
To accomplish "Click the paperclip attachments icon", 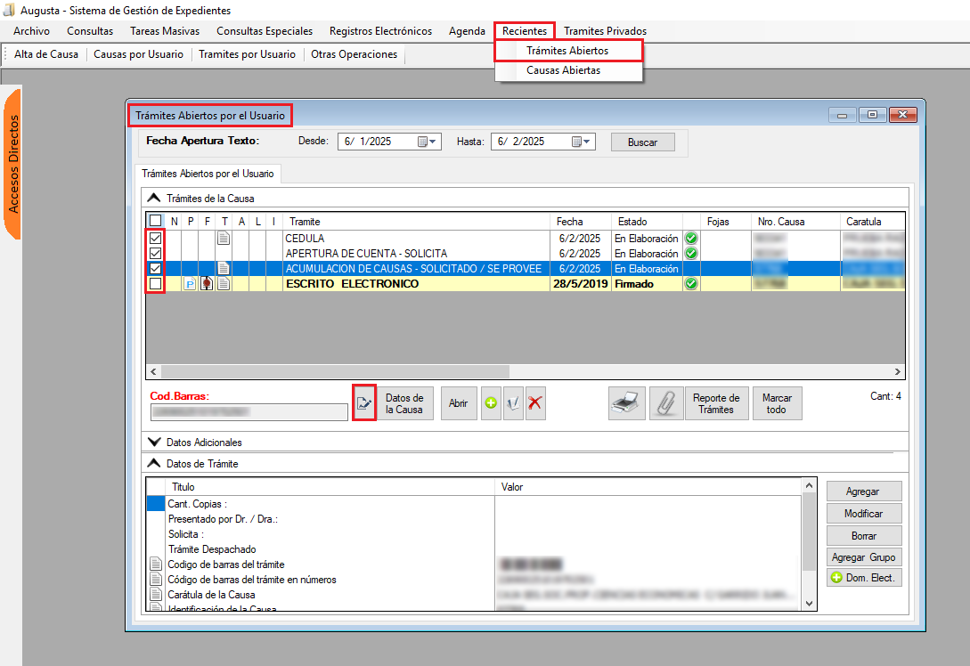I will [x=665, y=403].
